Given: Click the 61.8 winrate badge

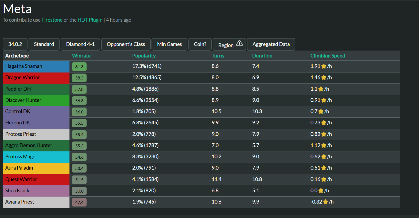Looking at the screenshot, I should pyautogui.click(x=79, y=67).
